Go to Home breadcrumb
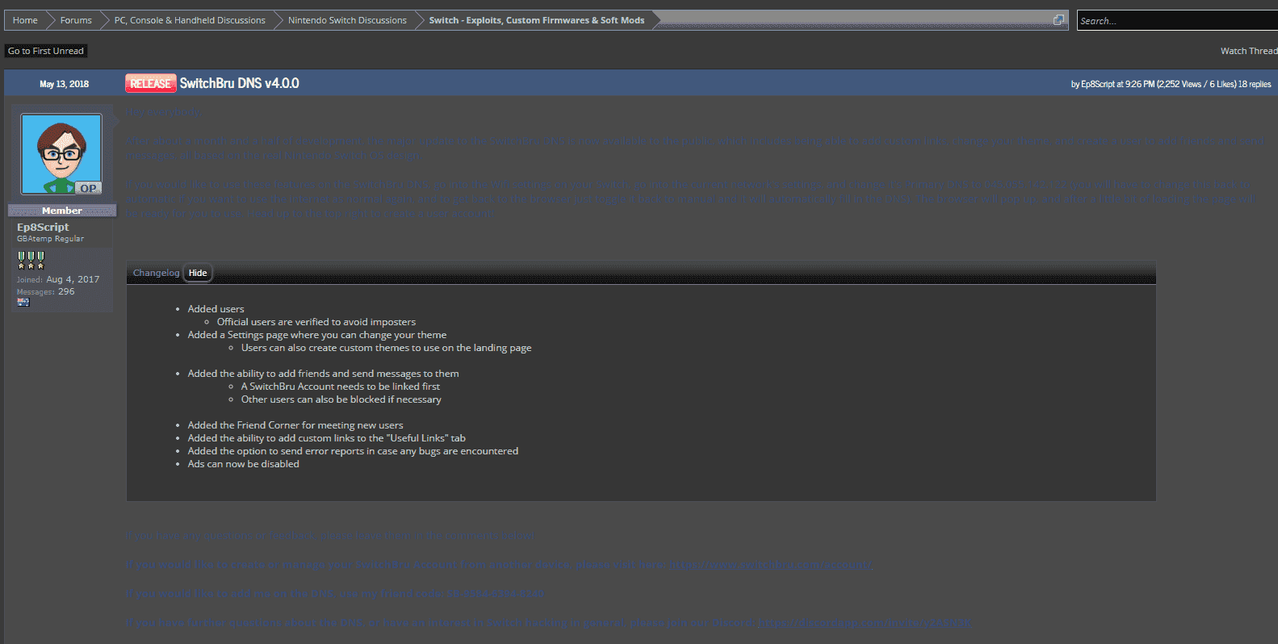The image size is (1278, 644). (25, 20)
